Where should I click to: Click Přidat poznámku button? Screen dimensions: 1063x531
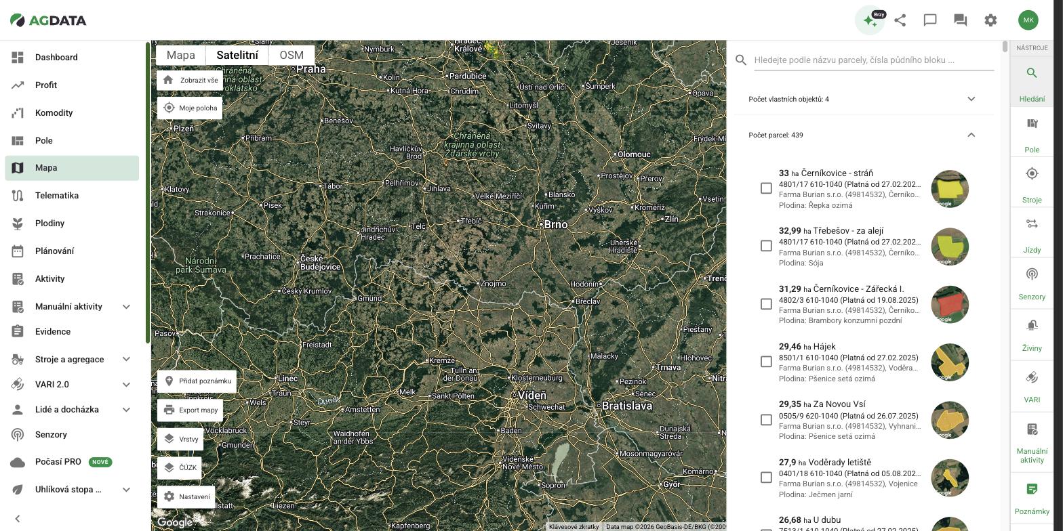[197, 381]
